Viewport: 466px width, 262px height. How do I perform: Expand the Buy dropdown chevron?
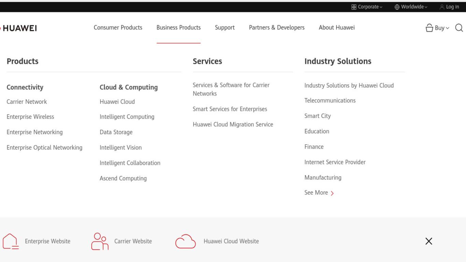tap(448, 28)
